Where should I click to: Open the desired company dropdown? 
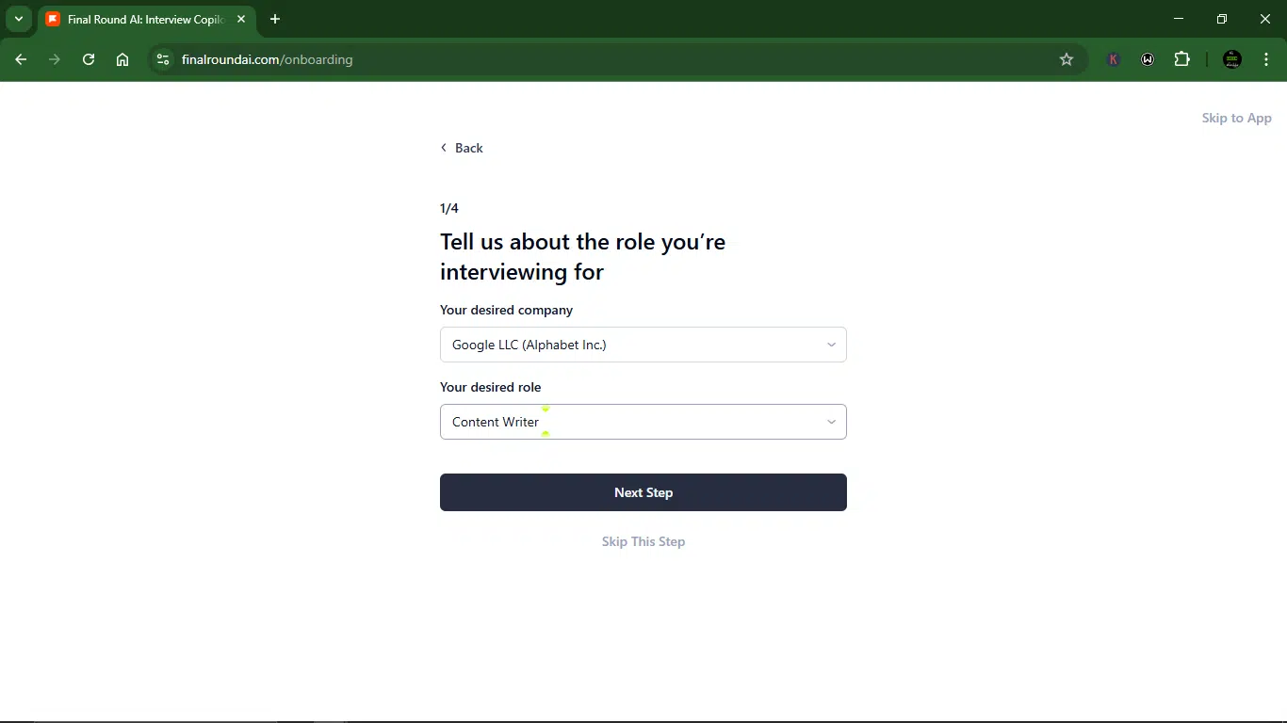pos(643,345)
